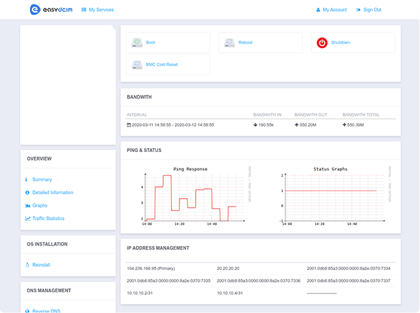The height and width of the screenshot is (313, 420).
Task: Click the Detailed Information circle icon
Action: point(27,193)
